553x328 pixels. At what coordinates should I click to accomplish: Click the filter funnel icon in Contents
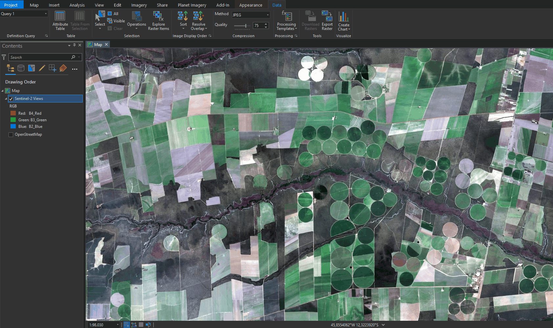[4, 57]
